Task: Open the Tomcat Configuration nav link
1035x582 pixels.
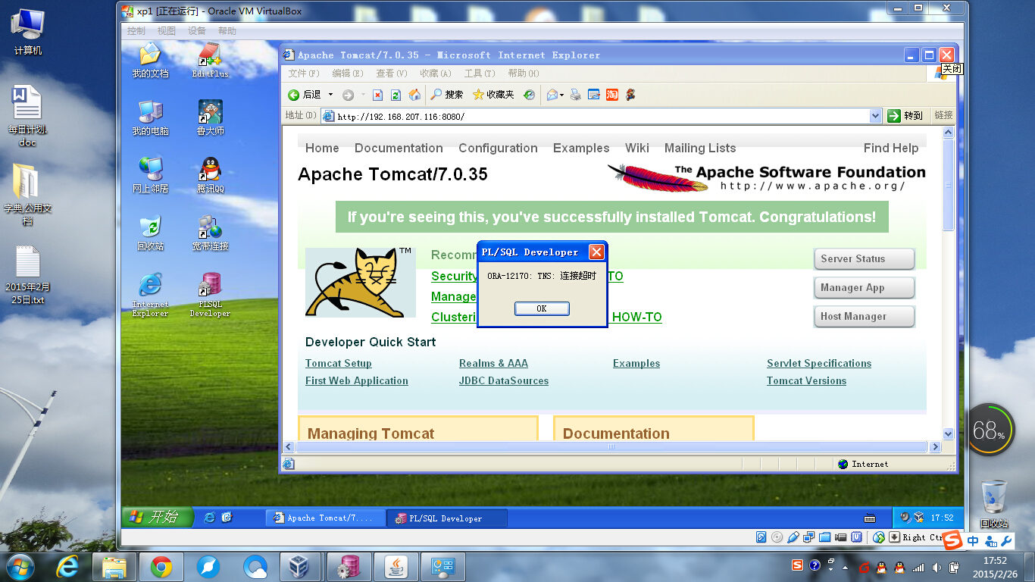Action: point(498,148)
